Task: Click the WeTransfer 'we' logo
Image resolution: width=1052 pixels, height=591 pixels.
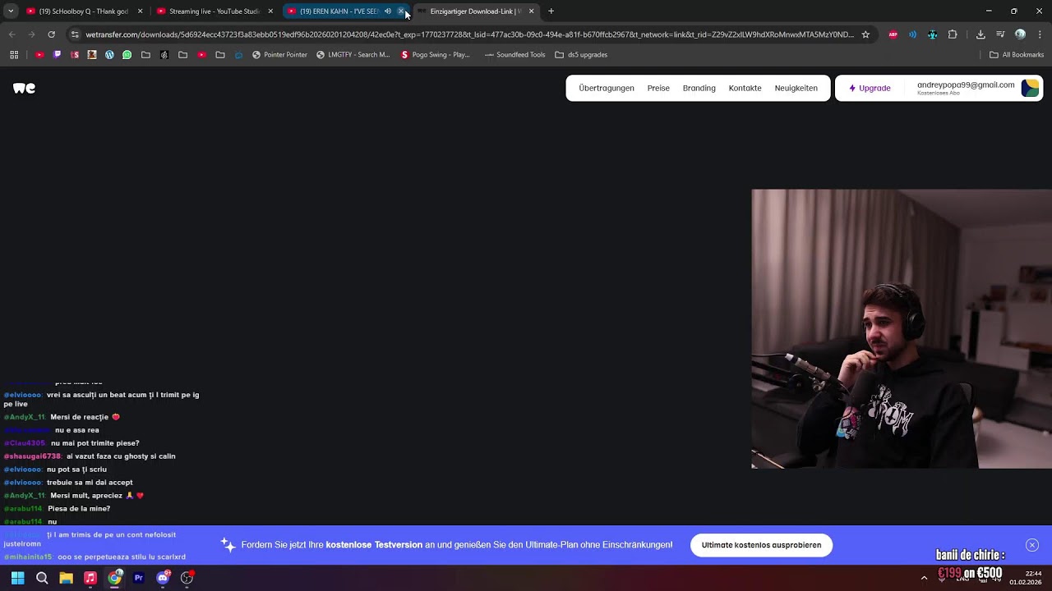Action: click(24, 88)
